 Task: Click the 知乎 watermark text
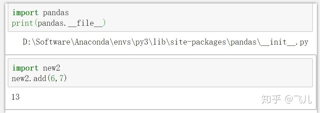[271, 99]
